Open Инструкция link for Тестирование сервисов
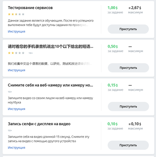Viewport: 156px width, 157px height. 17,31
